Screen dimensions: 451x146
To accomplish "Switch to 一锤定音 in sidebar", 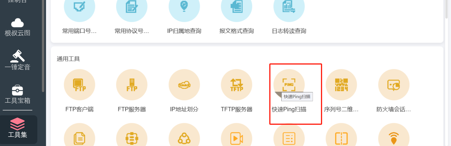I will (x=18, y=60).
